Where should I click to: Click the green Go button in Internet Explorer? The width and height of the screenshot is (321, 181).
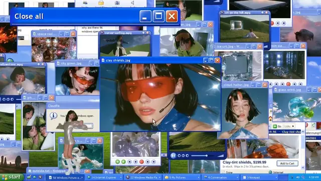pos(277,126)
